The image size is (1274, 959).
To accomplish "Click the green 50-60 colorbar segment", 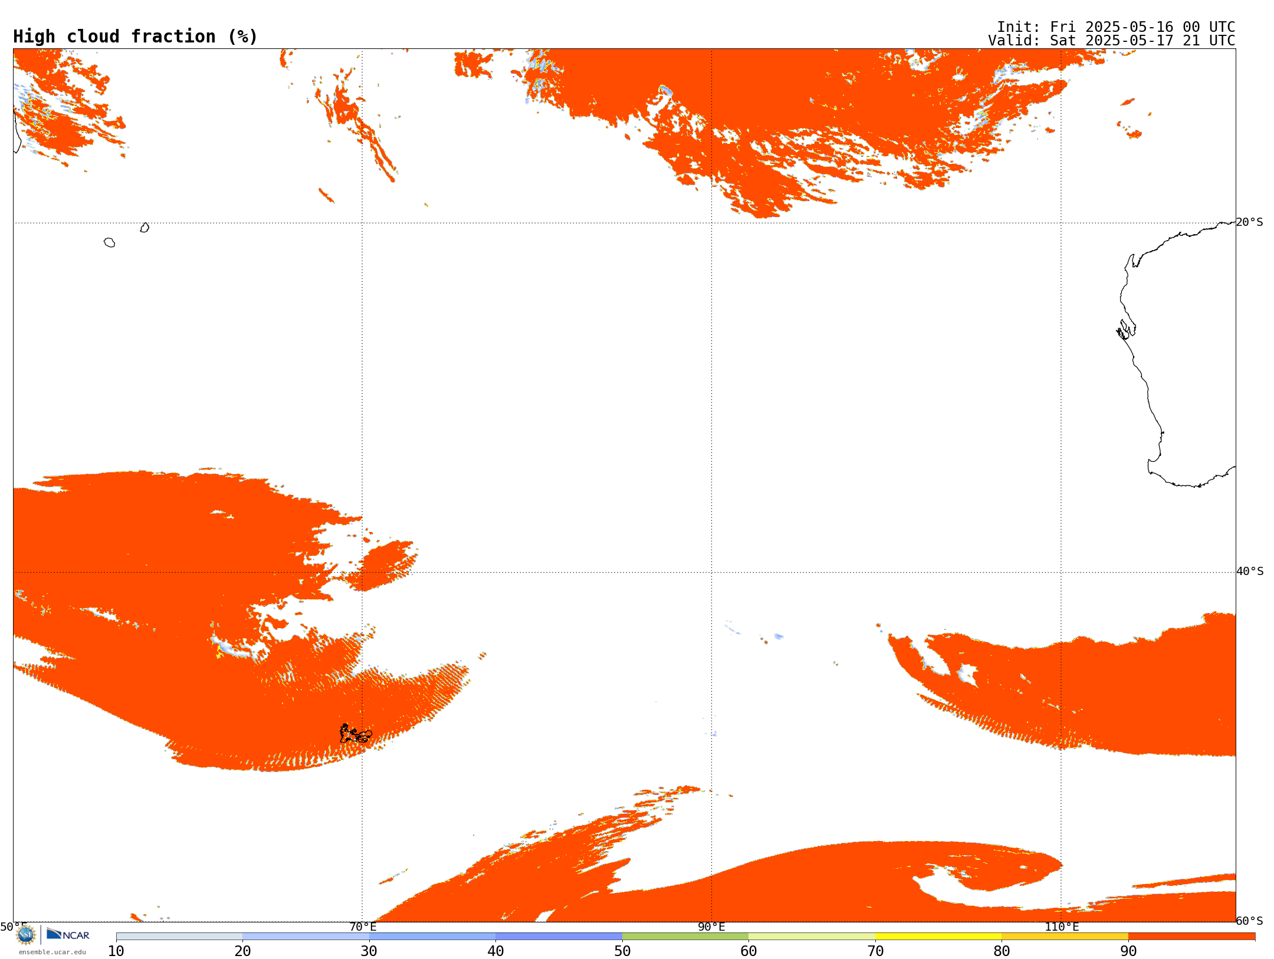I will [685, 937].
